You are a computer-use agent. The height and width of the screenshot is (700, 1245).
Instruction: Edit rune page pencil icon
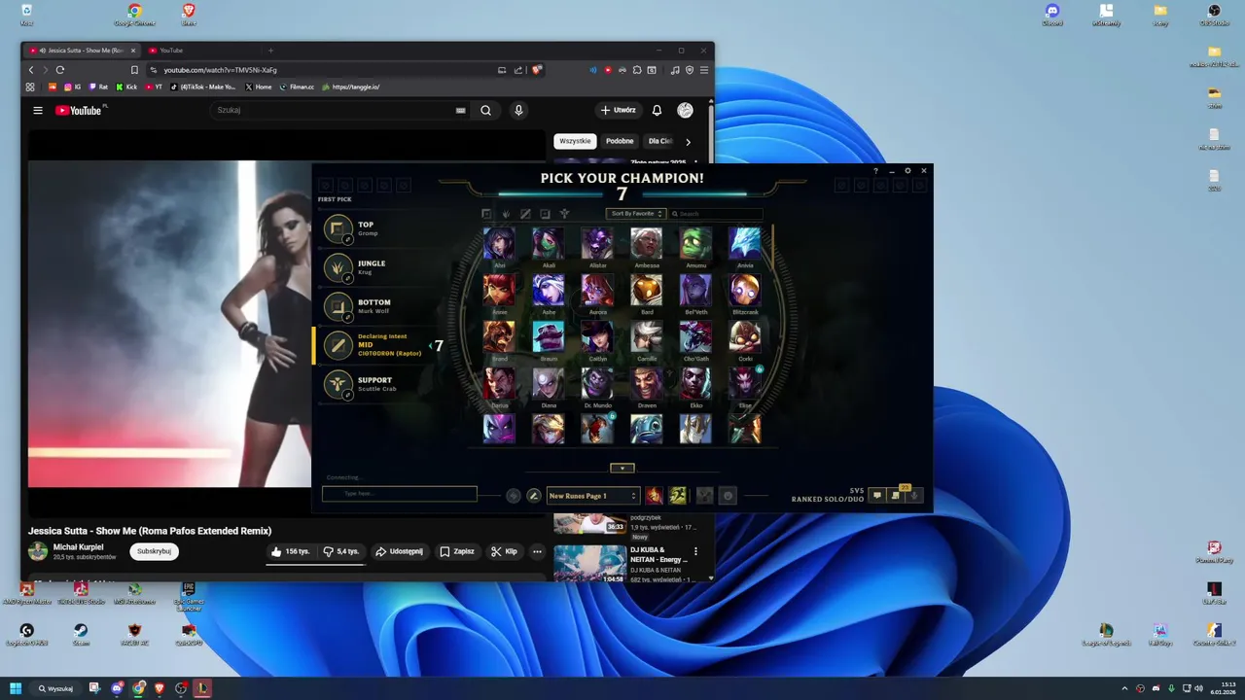[x=533, y=496]
